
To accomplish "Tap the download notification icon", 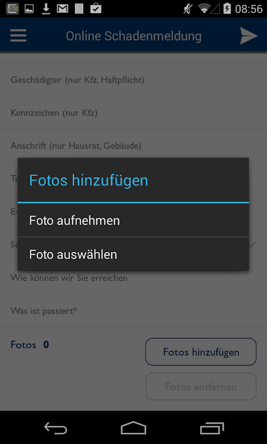I will click(x=46, y=9).
